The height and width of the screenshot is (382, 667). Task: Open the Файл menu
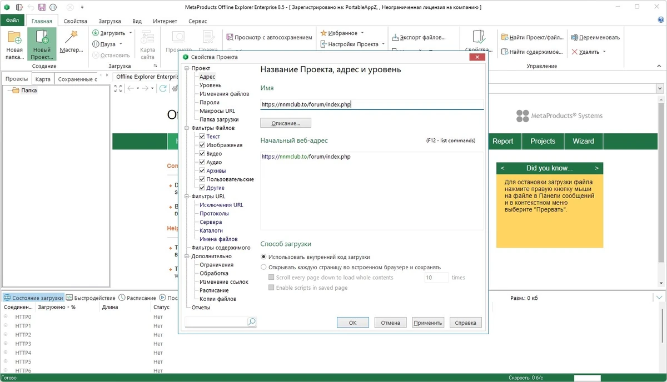point(13,21)
